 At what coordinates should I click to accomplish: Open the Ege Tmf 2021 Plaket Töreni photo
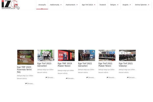[107, 55]
